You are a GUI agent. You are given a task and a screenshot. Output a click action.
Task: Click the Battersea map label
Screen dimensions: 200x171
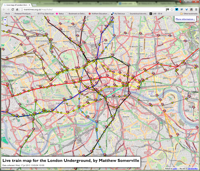pos(53,144)
